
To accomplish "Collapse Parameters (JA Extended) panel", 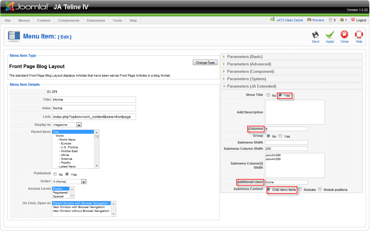I will point(292,86).
